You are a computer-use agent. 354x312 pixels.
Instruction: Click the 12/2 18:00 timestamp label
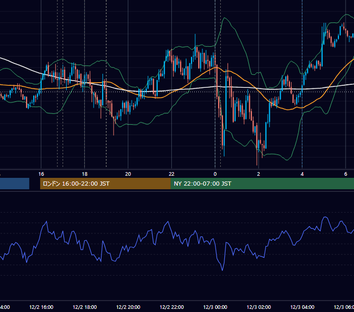85,307
